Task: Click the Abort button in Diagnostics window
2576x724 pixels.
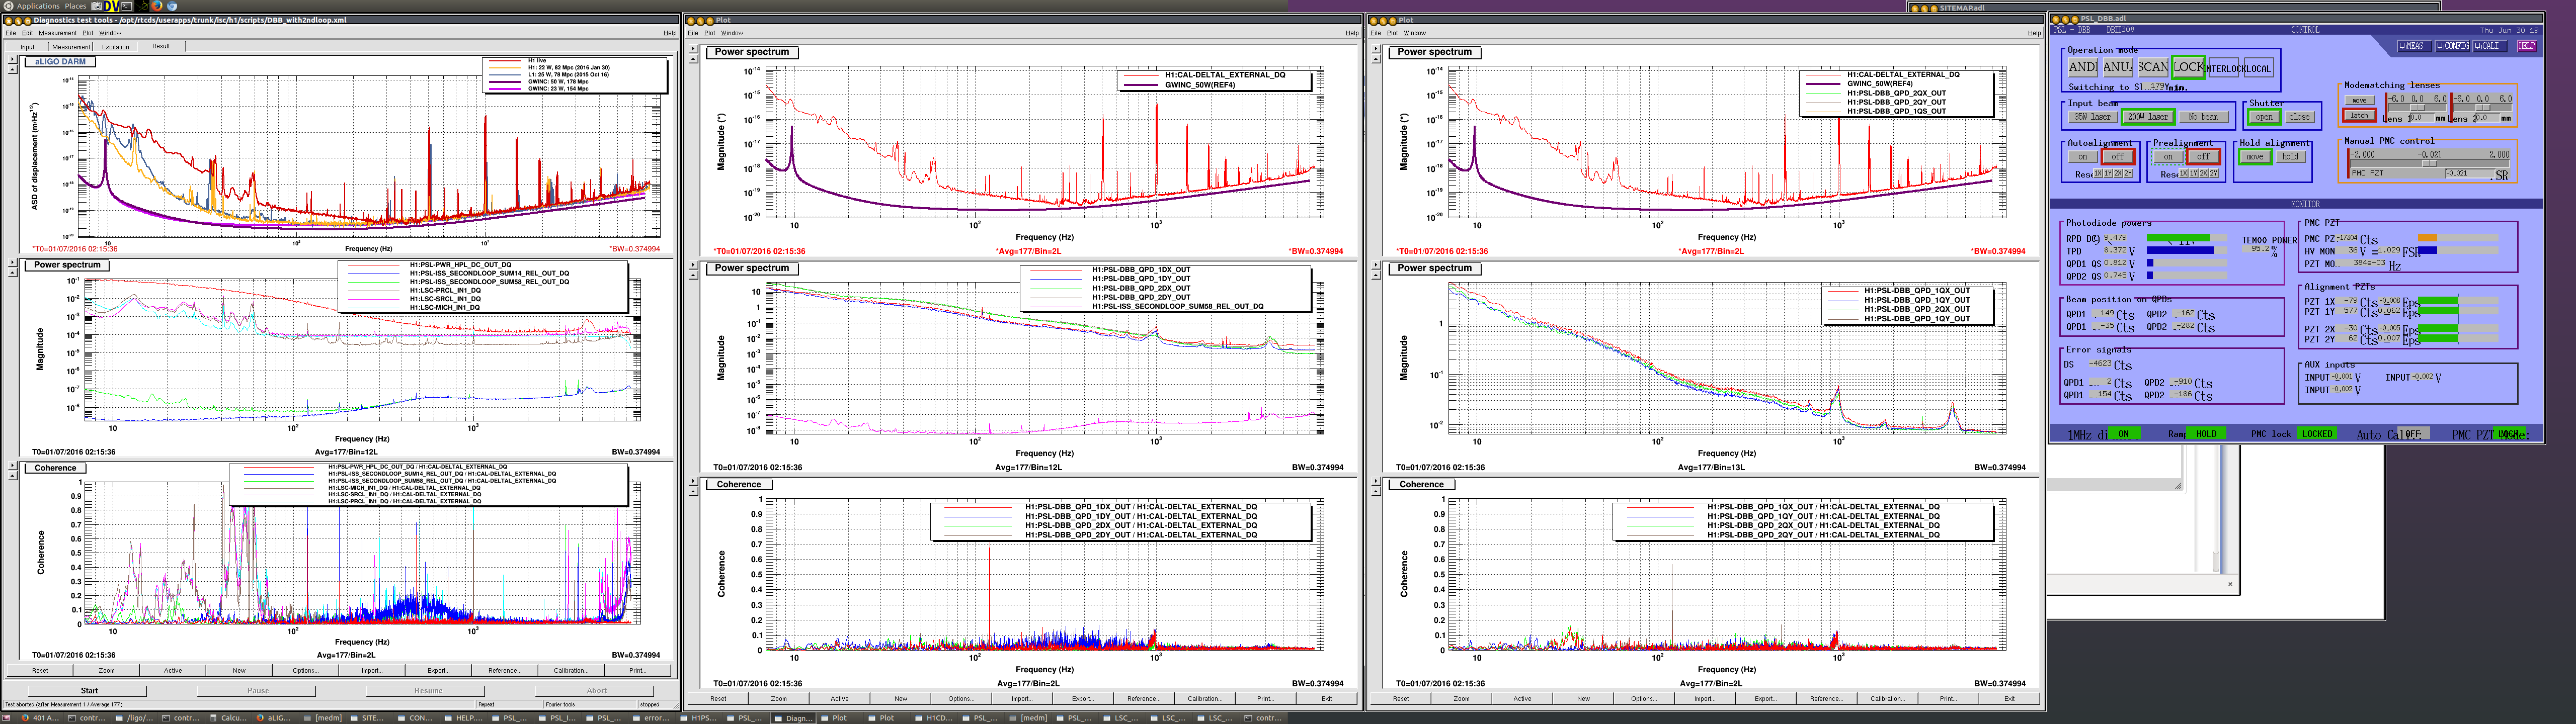Action: [x=596, y=690]
